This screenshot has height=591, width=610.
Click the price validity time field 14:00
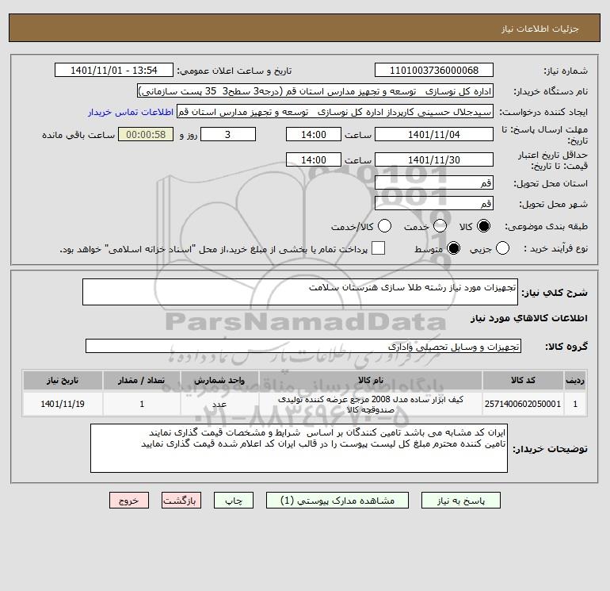click(314, 159)
